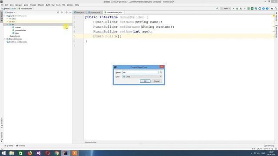Open the Tools menu

click(x=58, y=5)
